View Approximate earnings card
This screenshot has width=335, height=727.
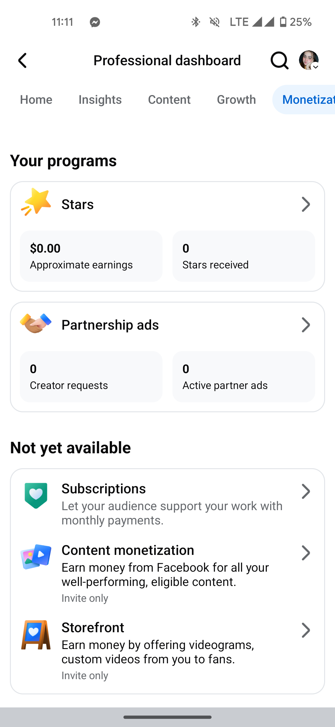(91, 256)
